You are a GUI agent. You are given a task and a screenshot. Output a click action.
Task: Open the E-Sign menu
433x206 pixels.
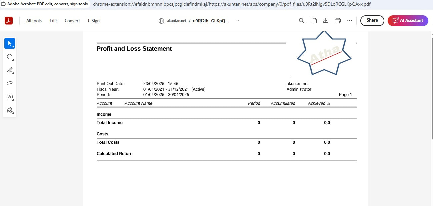pyautogui.click(x=94, y=21)
